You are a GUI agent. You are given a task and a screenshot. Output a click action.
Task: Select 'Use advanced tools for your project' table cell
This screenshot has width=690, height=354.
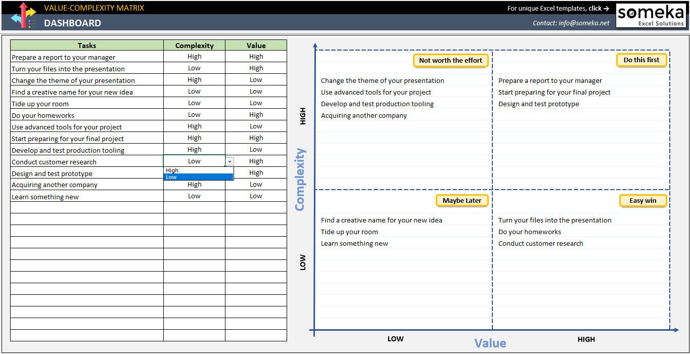pyautogui.click(x=87, y=126)
